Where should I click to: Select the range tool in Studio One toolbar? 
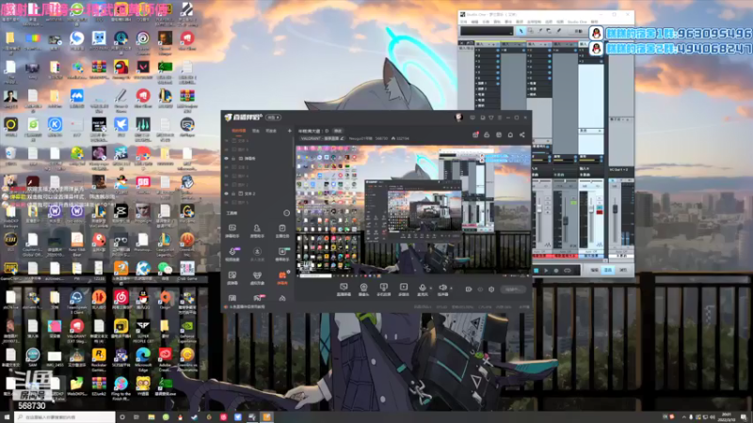pyautogui.click(x=530, y=31)
